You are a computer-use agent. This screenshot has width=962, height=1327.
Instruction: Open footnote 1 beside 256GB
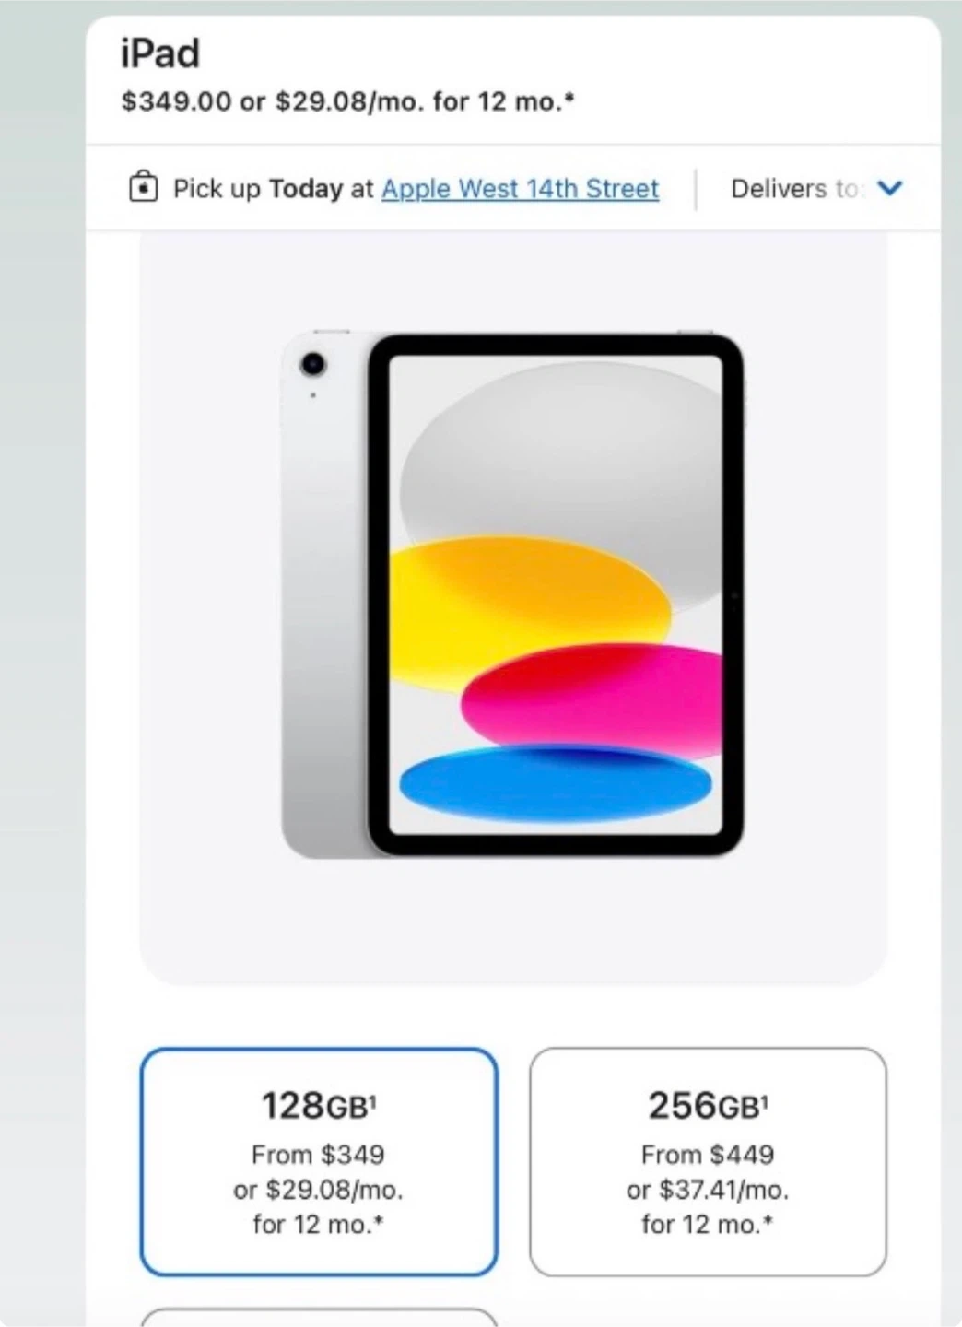click(x=764, y=1098)
